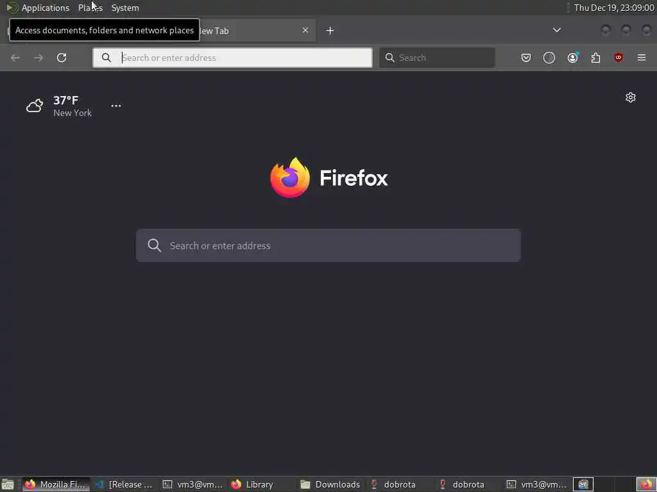
Task: Open a new tab with plus
Action: [330, 31]
